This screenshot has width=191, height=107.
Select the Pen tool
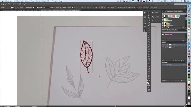[x=149, y=23]
